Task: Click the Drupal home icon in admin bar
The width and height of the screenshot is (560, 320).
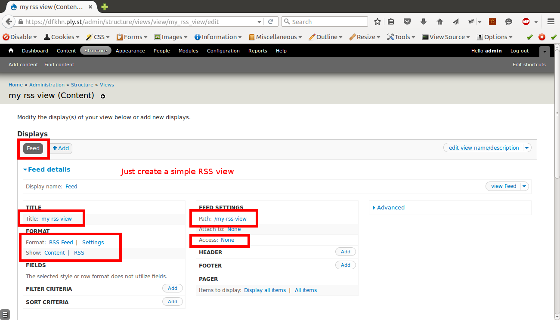Action: [x=11, y=51]
